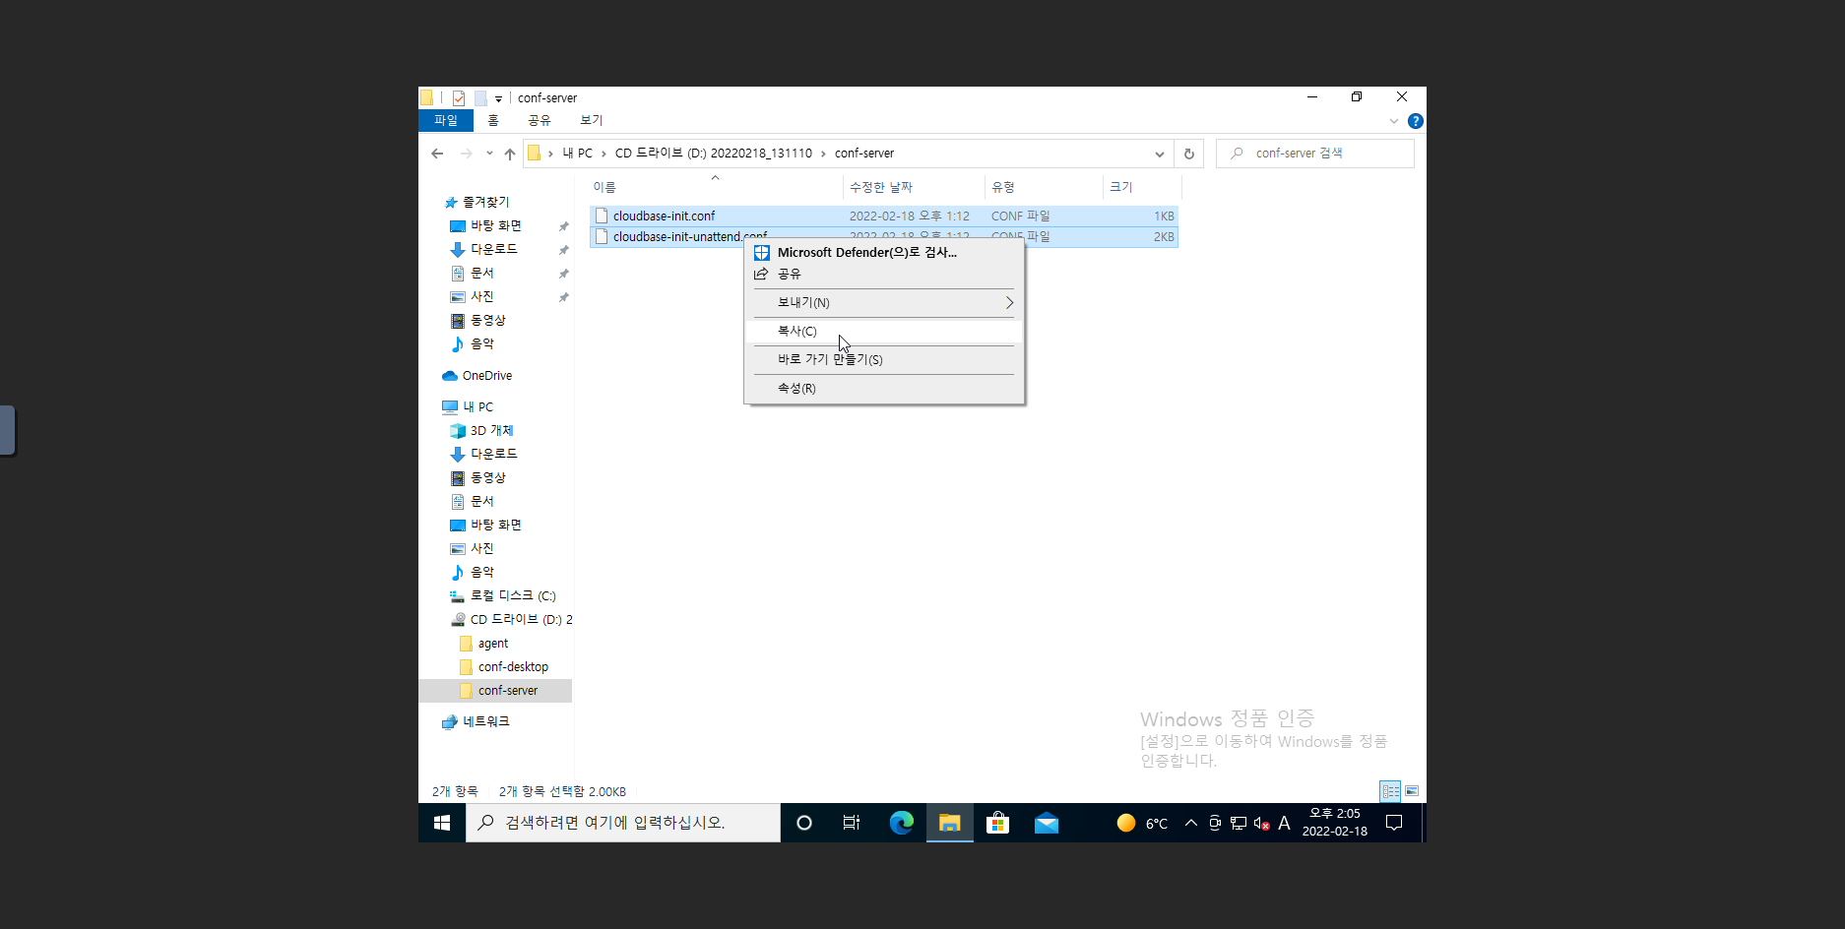The height and width of the screenshot is (929, 1845).
Task: Open Microsoft Store from taskbar
Action: 997,823
